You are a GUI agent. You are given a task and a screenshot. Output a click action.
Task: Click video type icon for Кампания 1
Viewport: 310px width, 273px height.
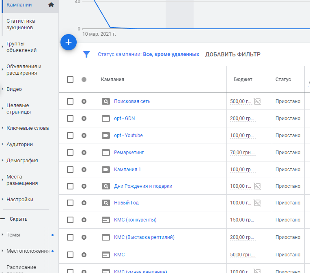[x=106, y=170]
